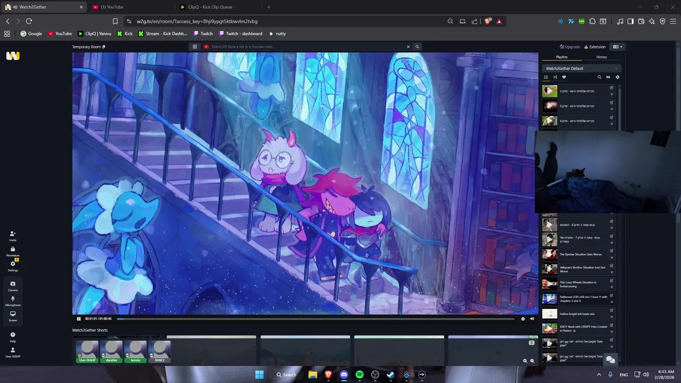
Task: Play first Hebrew playlist item ending in 2
Action: (x=550, y=91)
